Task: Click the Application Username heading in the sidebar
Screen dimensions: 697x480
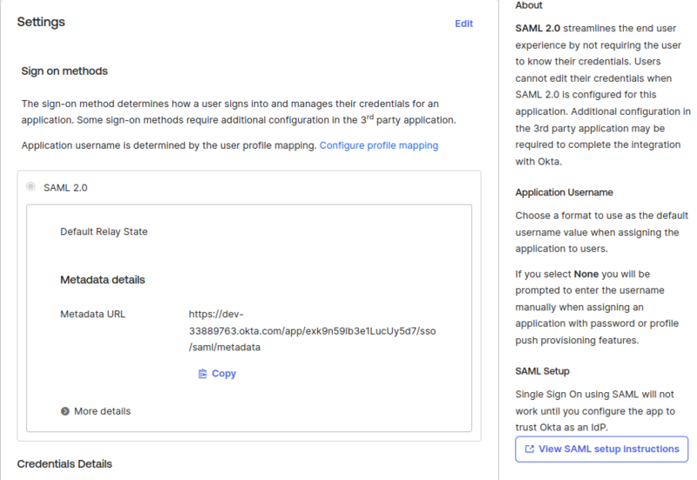Action: 564,193
